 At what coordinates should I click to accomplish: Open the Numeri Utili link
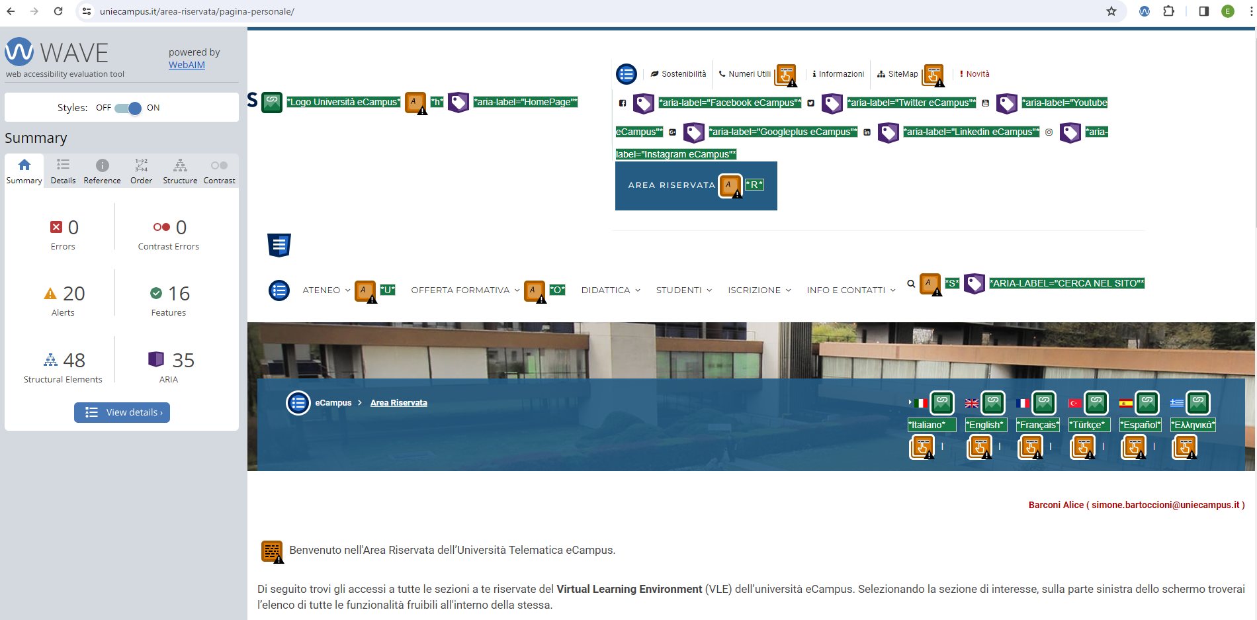tap(745, 74)
